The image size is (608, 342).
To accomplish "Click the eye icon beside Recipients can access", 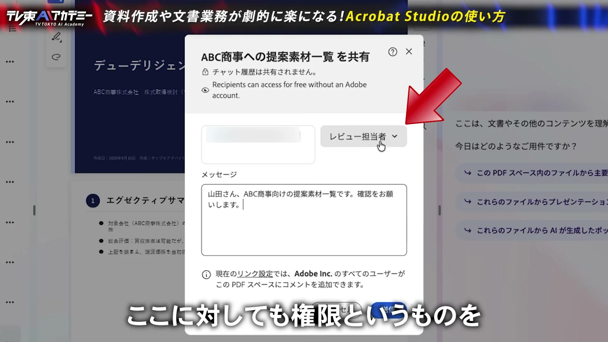I will (x=205, y=90).
